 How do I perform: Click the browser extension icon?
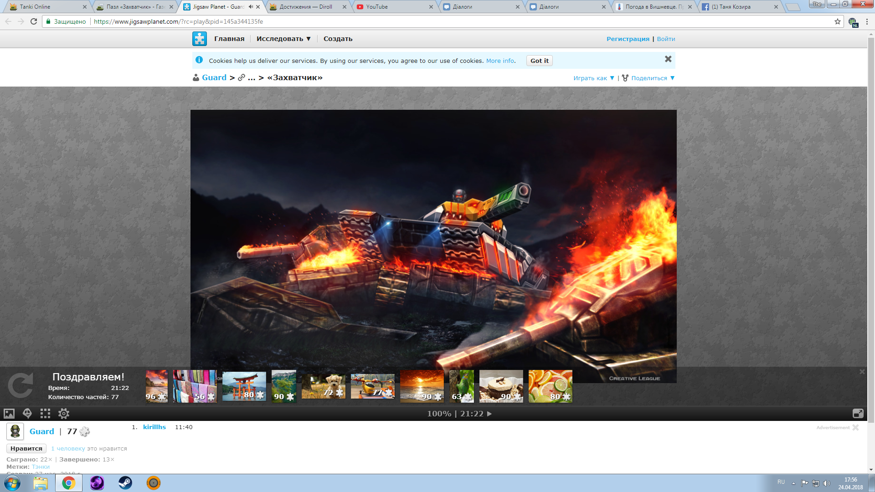coord(853,22)
